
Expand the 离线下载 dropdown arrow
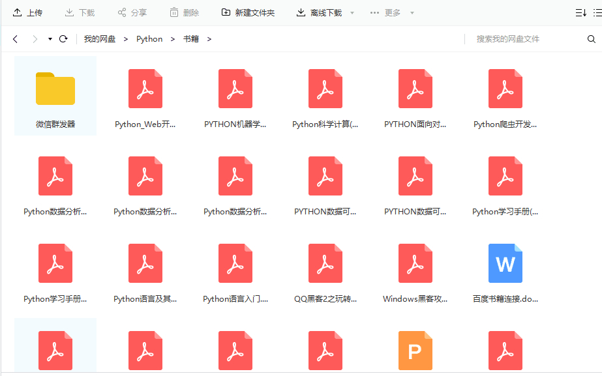point(352,13)
